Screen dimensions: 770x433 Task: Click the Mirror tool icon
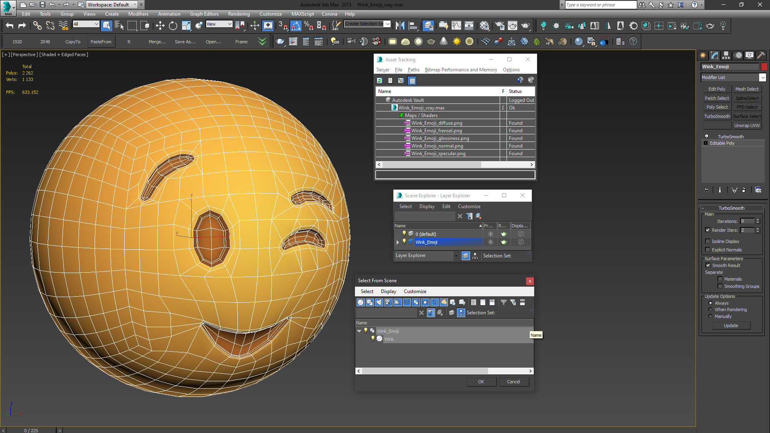tap(400, 26)
